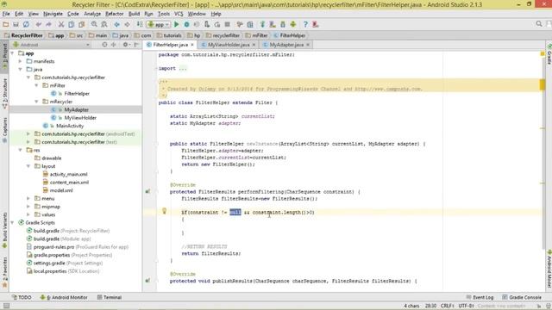552x310 pixels.
Task: Click the RecyclerFilter breadcrumb
Action: [23, 35]
